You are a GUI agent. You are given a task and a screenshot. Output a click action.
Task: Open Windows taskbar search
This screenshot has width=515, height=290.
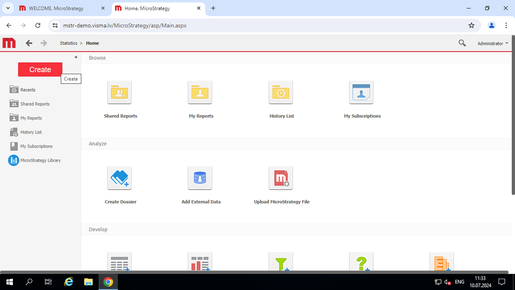29,282
